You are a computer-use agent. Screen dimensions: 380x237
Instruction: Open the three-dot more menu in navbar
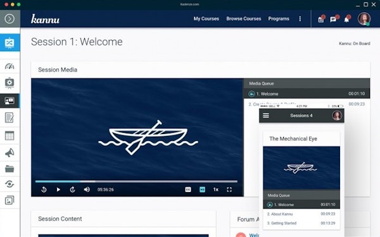tap(300, 18)
